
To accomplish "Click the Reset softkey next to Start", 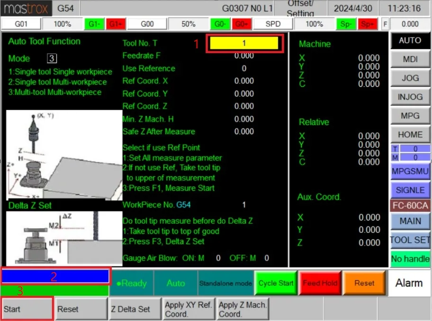I will point(81,309).
